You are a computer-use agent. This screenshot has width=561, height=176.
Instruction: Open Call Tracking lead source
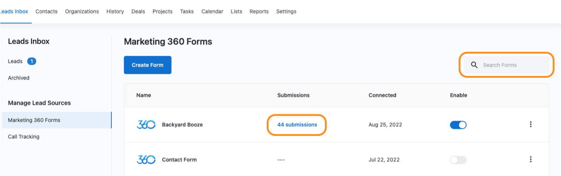23,137
